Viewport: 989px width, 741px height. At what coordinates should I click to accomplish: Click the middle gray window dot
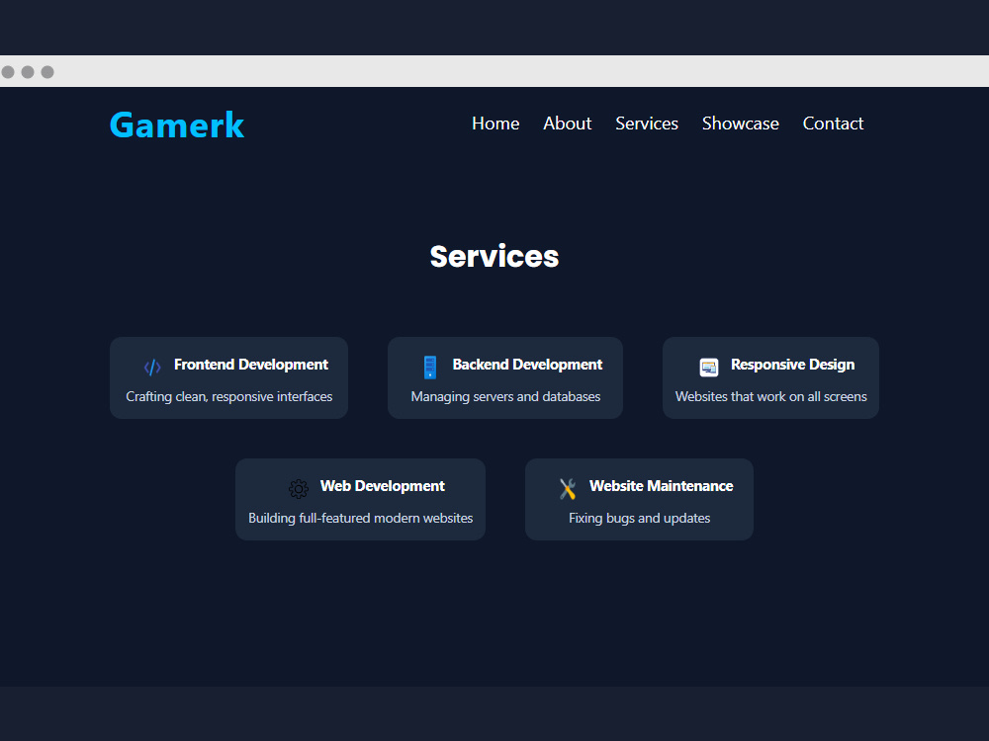pos(28,72)
